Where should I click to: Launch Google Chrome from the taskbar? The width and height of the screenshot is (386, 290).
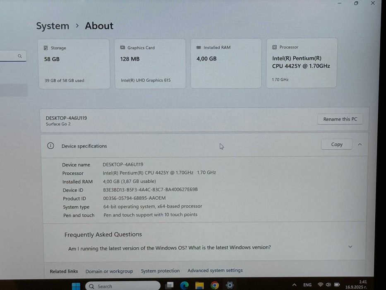[215, 285]
